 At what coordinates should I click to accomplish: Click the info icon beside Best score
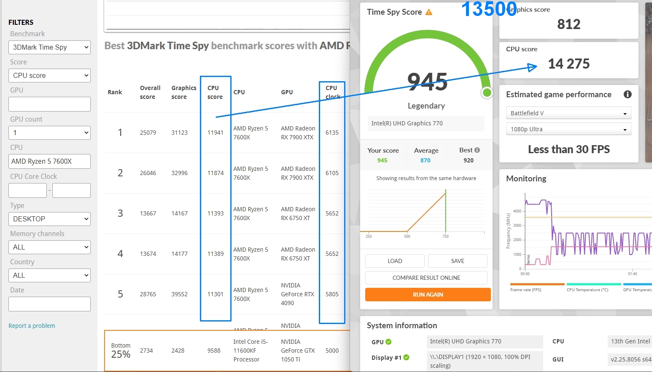[477, 150]
